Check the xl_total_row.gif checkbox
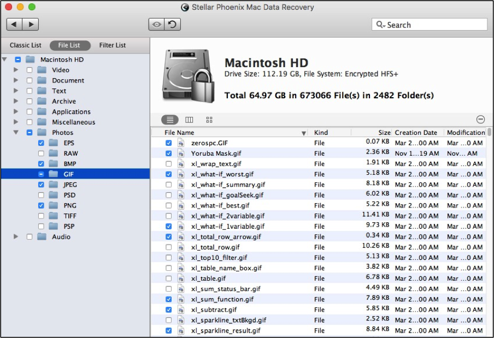 click(x=169, y=247)
